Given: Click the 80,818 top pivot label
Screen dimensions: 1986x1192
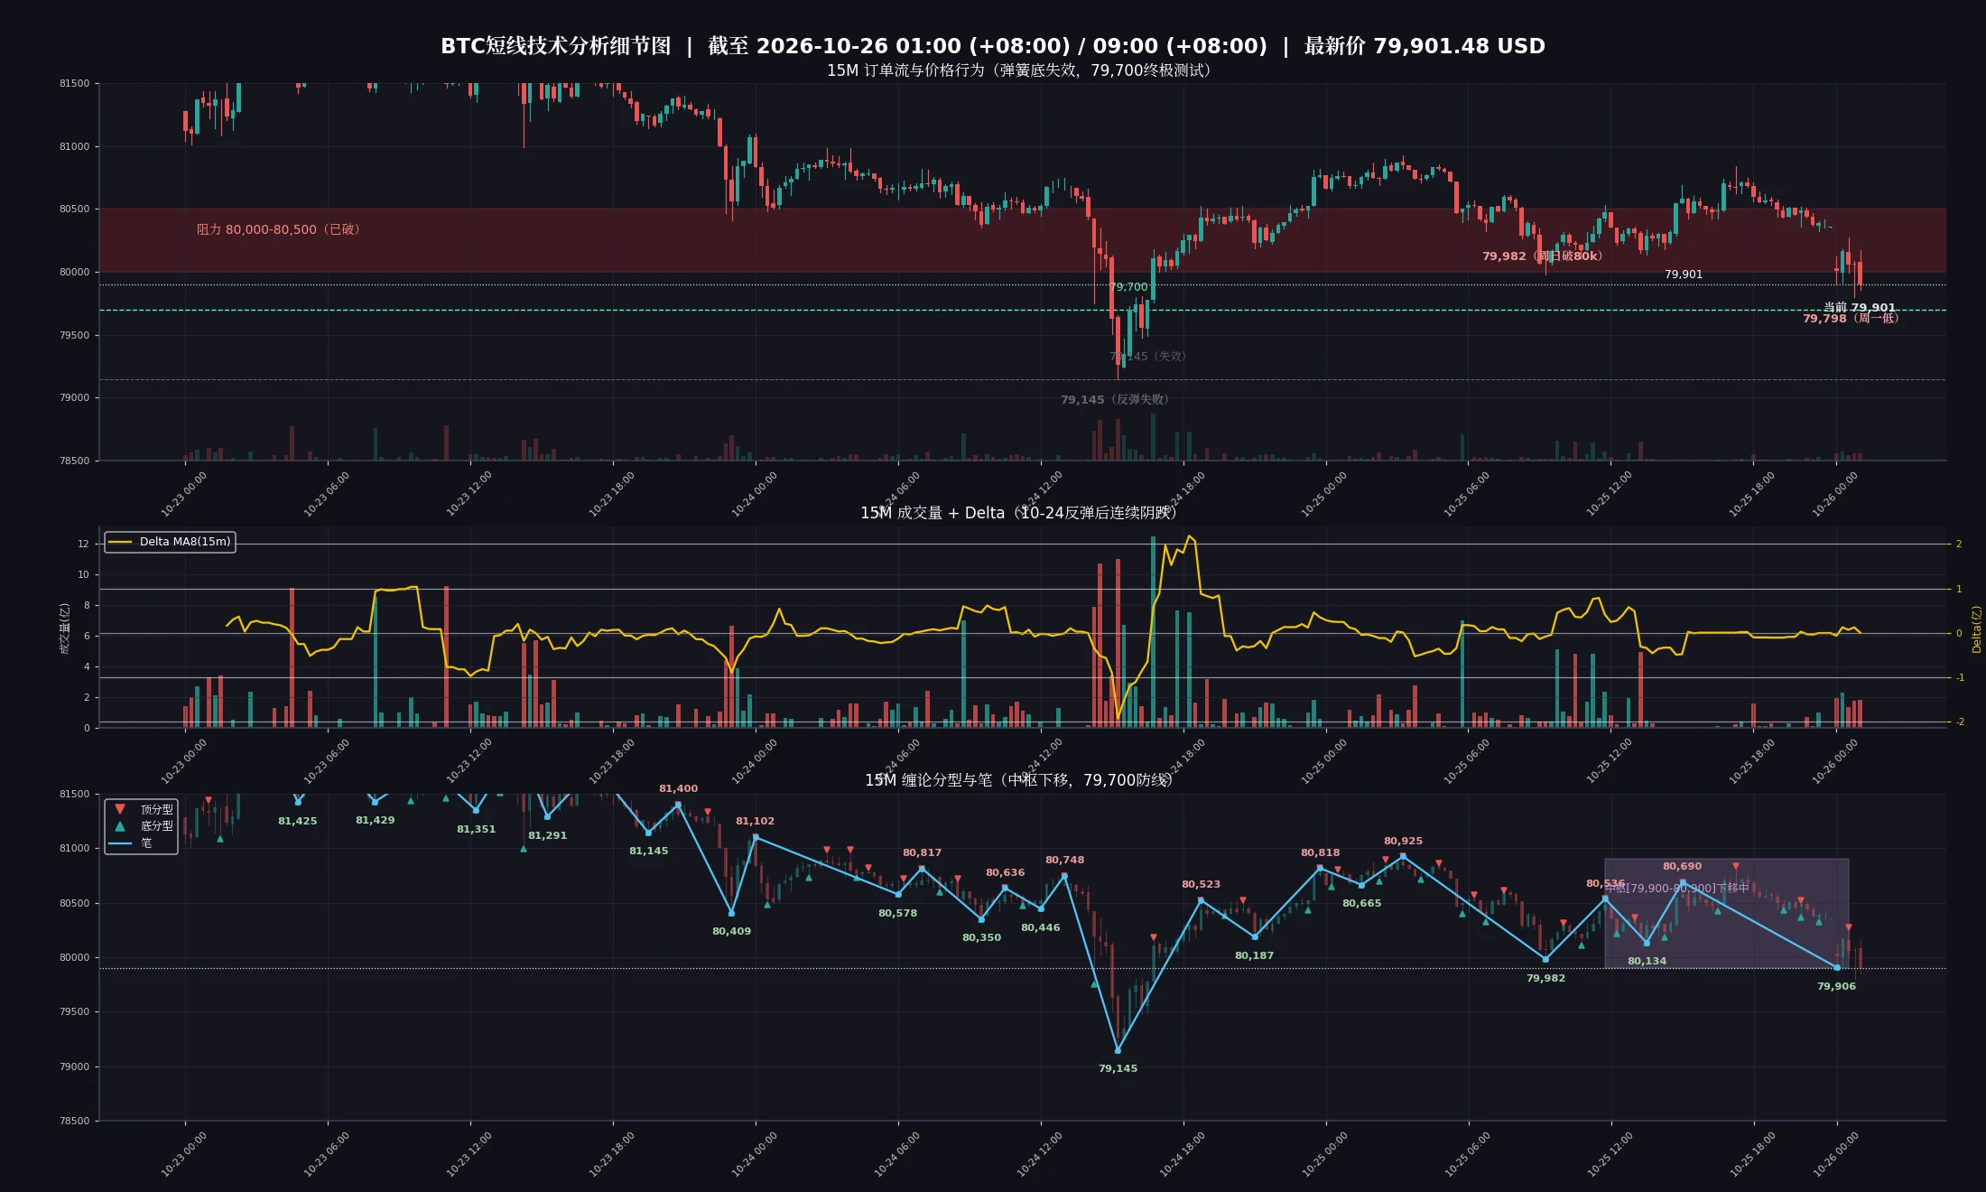Looking at the screenshot, I should coord(1321,852).
